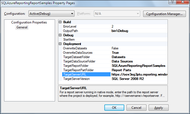The width and height of the screenshot is (190, 114).
Task: Click the TargetServerURL description heading
Action: point(73,88)
